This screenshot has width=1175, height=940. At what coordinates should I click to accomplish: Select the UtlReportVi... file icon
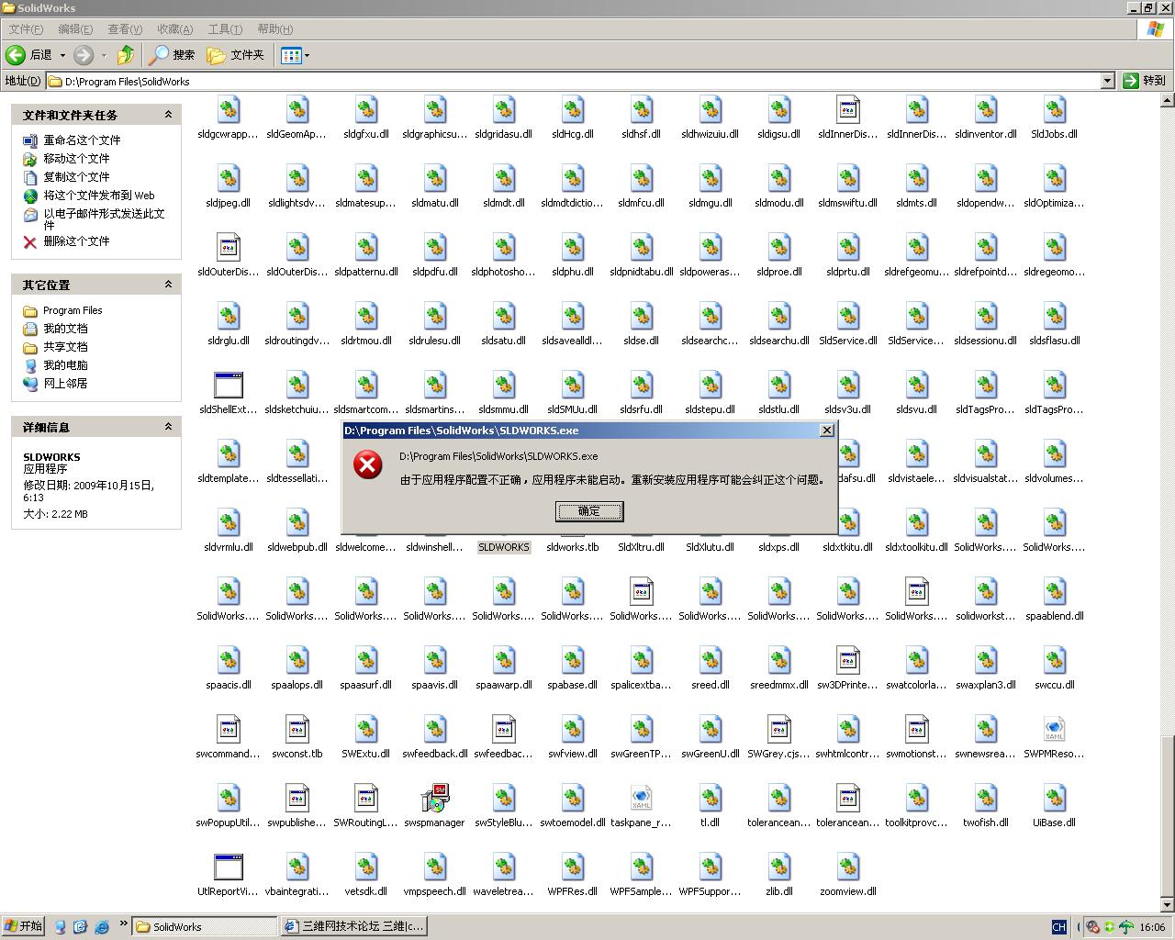[x=229, y=867]
